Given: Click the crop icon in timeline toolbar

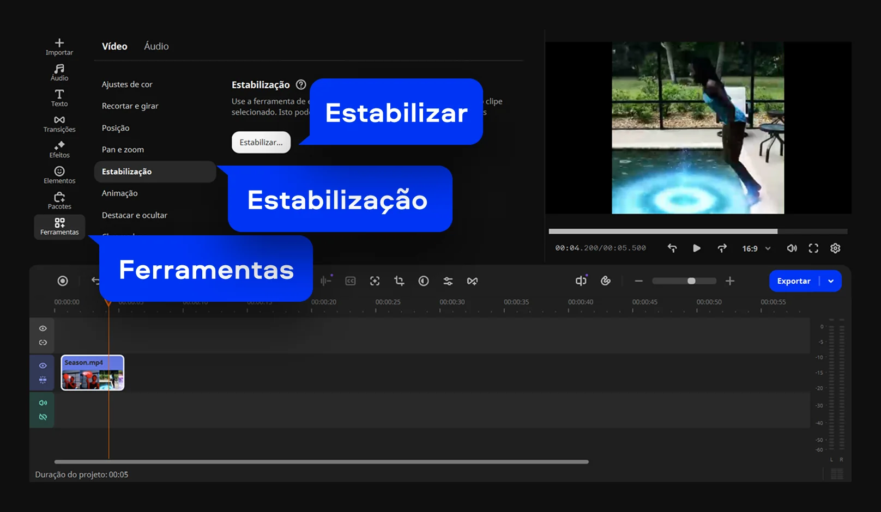Looking at the screenshot, I should (399, 281).
